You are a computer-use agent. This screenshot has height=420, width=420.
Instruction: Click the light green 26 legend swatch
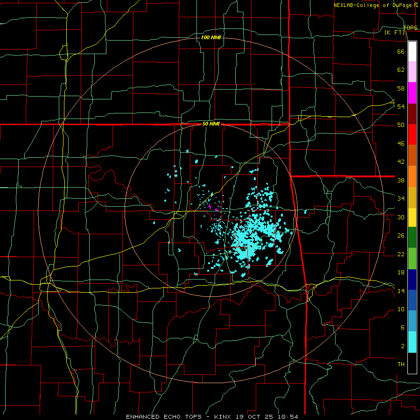pos(412,259)
